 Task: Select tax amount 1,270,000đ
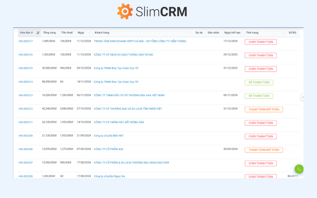coord(67,149)
